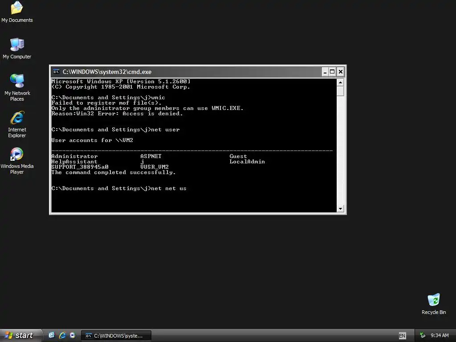Click the 9:34 AM clock

click(440, 335)
